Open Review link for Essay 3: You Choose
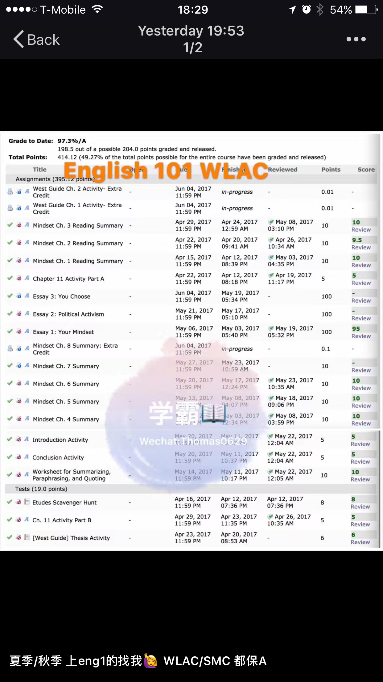Viewport: 383px width, 682px height. tap(361, 301)
